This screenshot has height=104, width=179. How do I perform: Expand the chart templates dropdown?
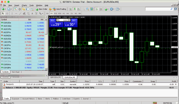[x=120, y=9]
